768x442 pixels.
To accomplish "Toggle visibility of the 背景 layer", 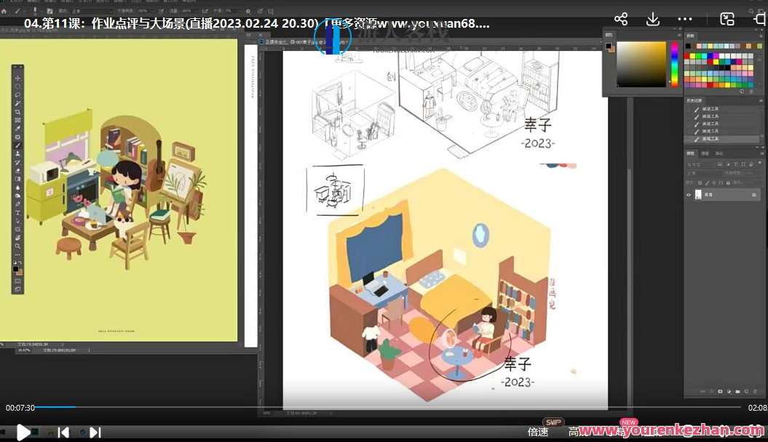I will tap(689, 194).
